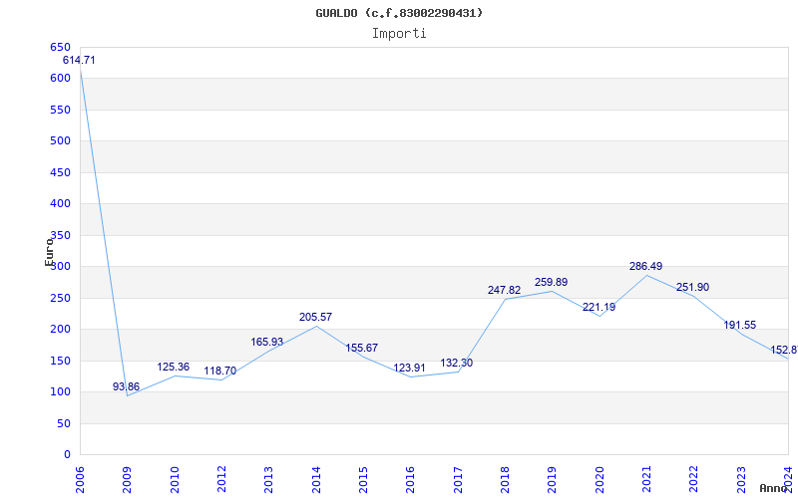The height and width of the screenshot is (498, 798).
Task: Click the 350 y-axis tick label
Action: pos(60,235)
